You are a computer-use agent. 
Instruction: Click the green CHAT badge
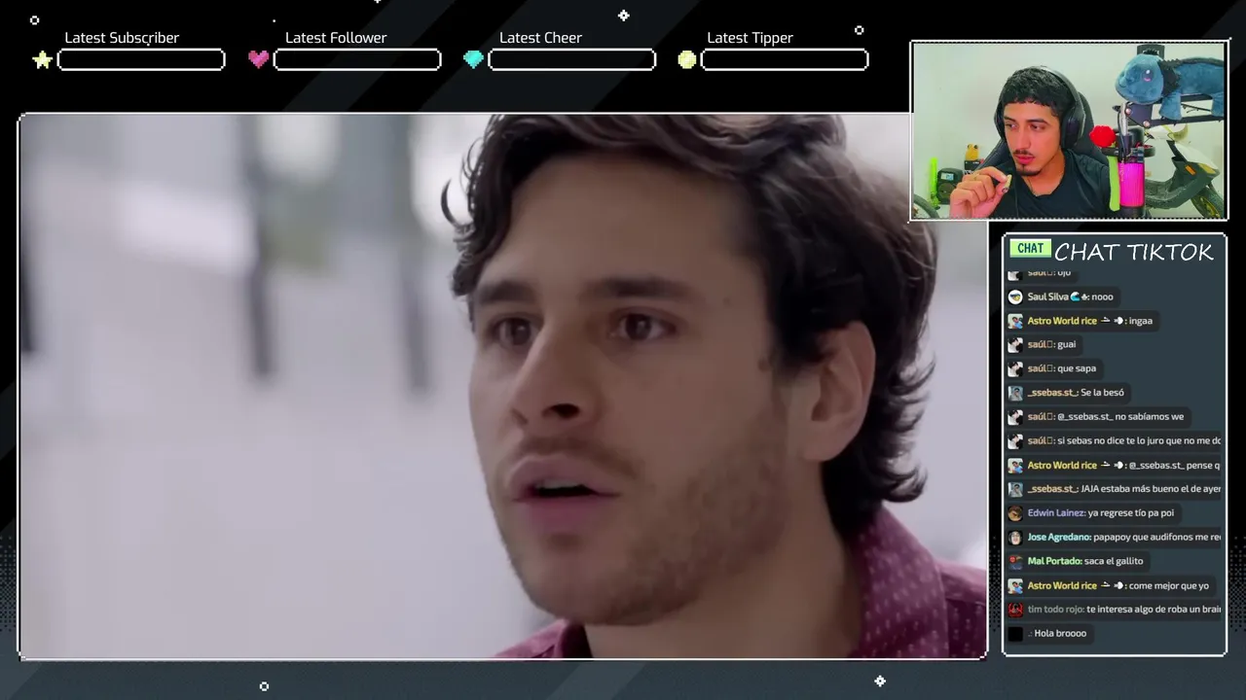pyautogui.click(x=1030, y=248)
